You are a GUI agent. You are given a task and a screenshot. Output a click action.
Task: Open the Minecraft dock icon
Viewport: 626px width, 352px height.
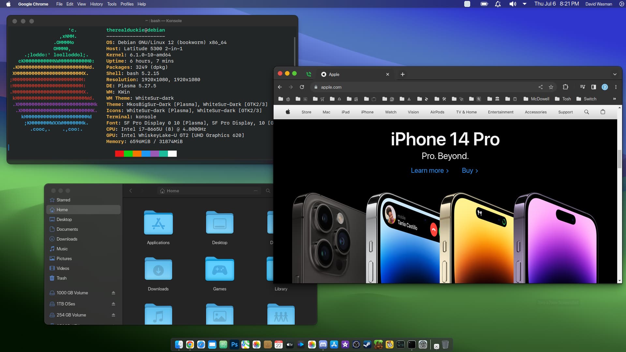[x=379, y=345]
